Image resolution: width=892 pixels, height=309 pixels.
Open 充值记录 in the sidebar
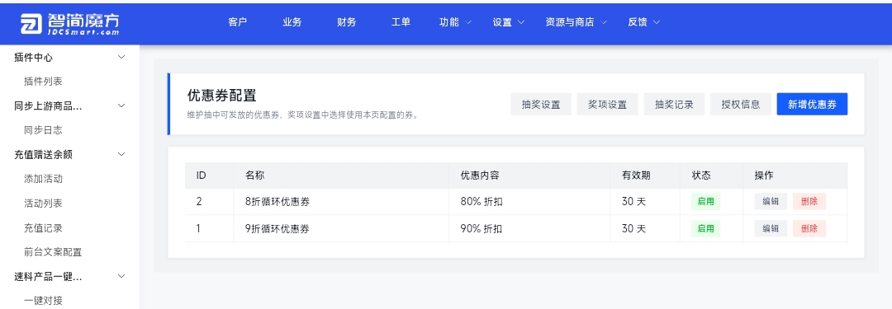coord(43,227)
